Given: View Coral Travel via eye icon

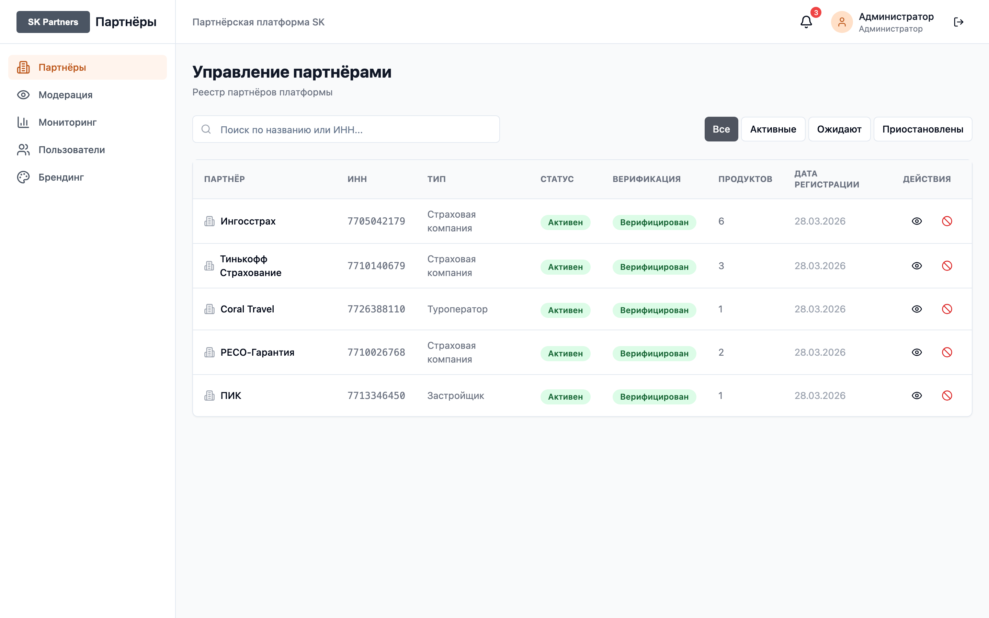Looking at the screenshot, I should [917, 309].
